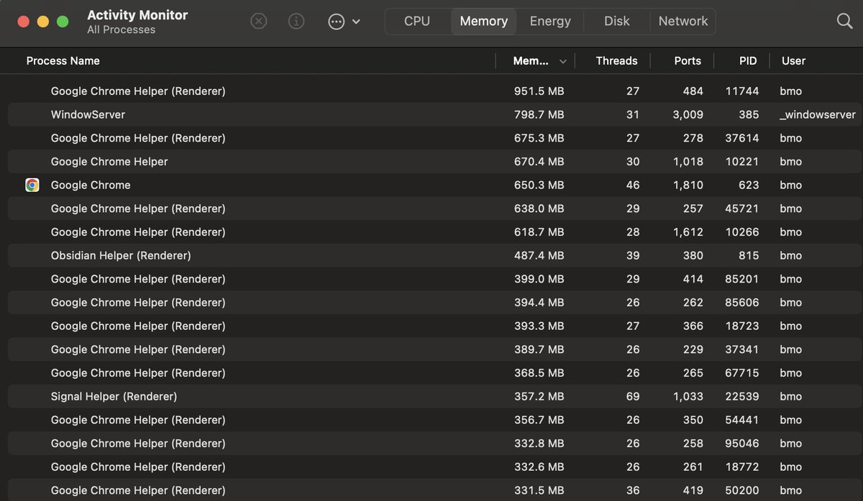Click PID 22539 cell
Image resolution: width=863 pixels, height=501 pixels.
tap(742, 396)
